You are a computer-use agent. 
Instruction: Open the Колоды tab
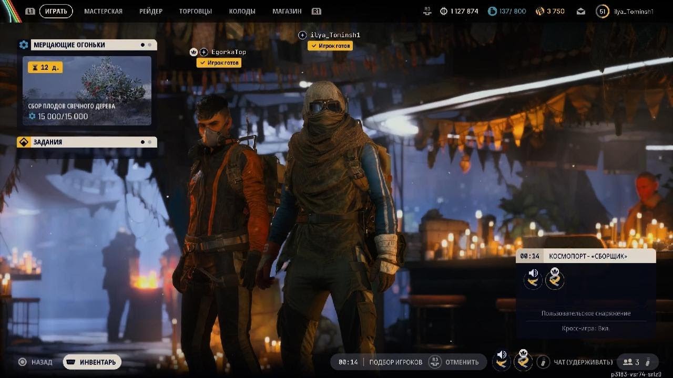click(x=242, y=11)
